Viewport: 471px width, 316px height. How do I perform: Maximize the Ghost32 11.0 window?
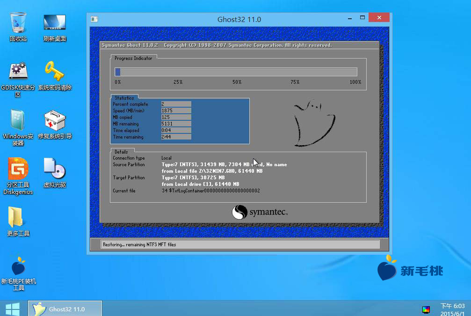pyautogui.click(x=362, y=18)
